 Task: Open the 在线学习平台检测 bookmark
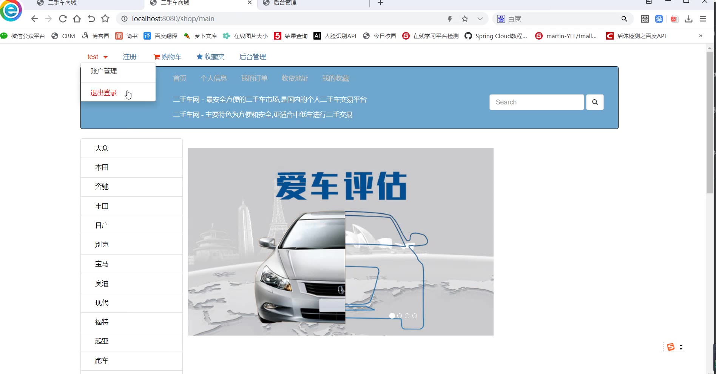pyautogui.click(x=431, y=36)
